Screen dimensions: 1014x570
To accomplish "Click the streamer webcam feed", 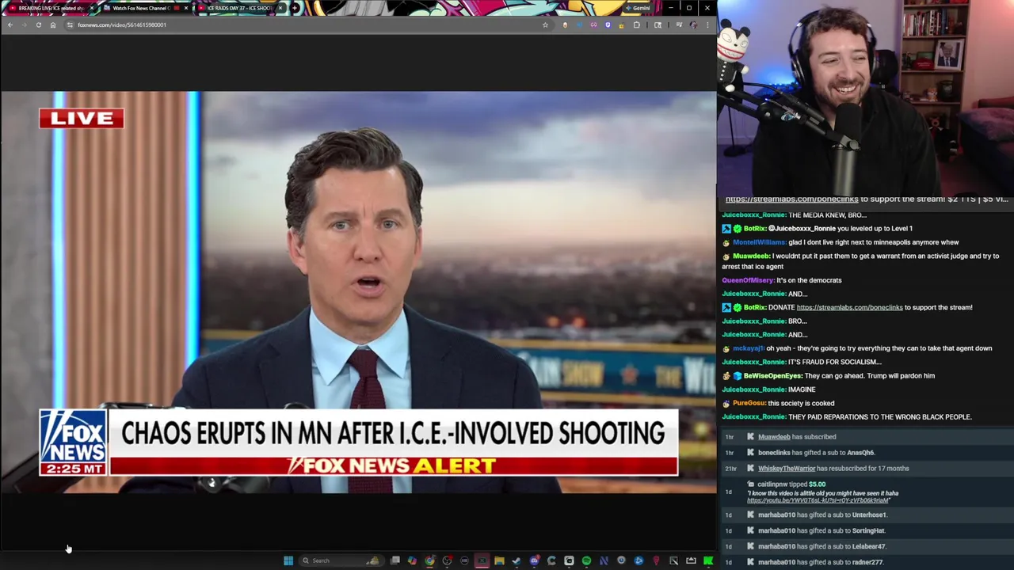I will (x=865, y=97).
